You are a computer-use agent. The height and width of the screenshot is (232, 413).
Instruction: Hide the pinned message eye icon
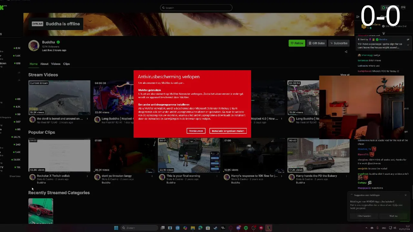pyautogui.click(x=408, y=39)
